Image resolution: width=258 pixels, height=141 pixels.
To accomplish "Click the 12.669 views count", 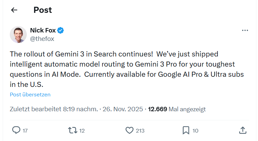I will pyautogui.click(x=157, y=109).
